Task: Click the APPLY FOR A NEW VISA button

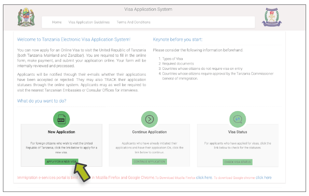Action: click(x=61, y=161)
